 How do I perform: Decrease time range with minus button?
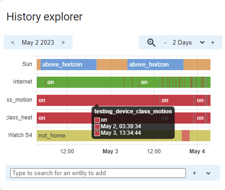click(165, 43)
